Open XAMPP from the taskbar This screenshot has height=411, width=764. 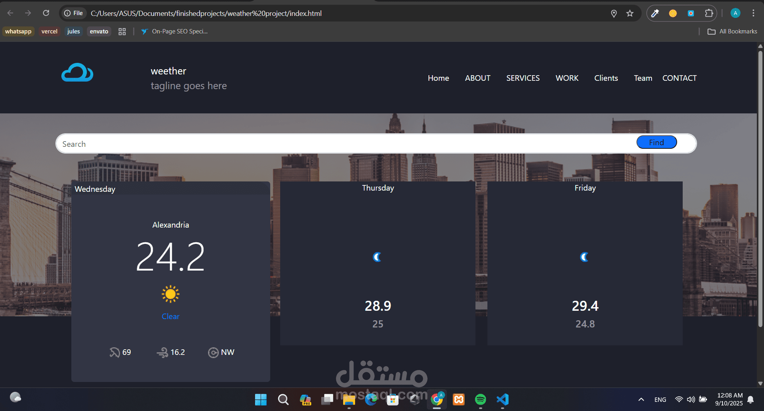coord(459,399)
